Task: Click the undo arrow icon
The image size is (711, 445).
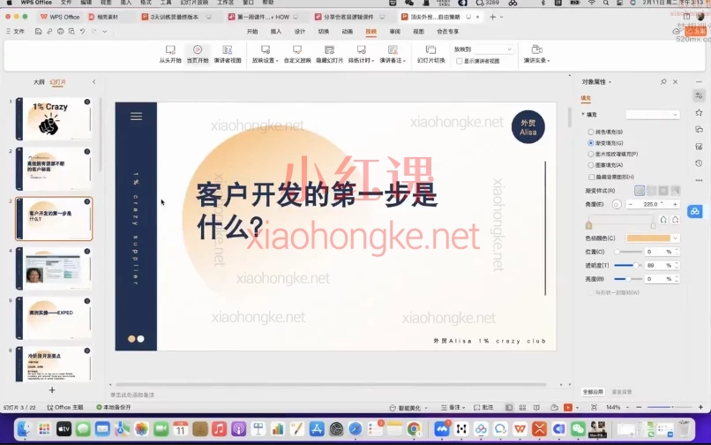Action: pos(83,31)
